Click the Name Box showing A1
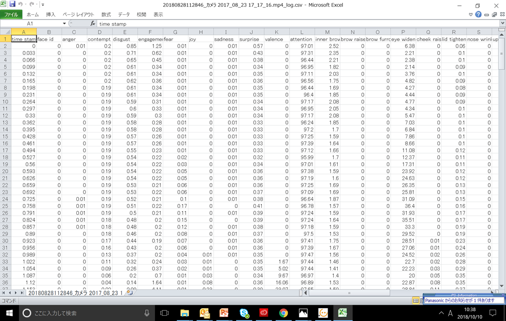The height and width of the screenshot is (321, 506). point(31,23)
